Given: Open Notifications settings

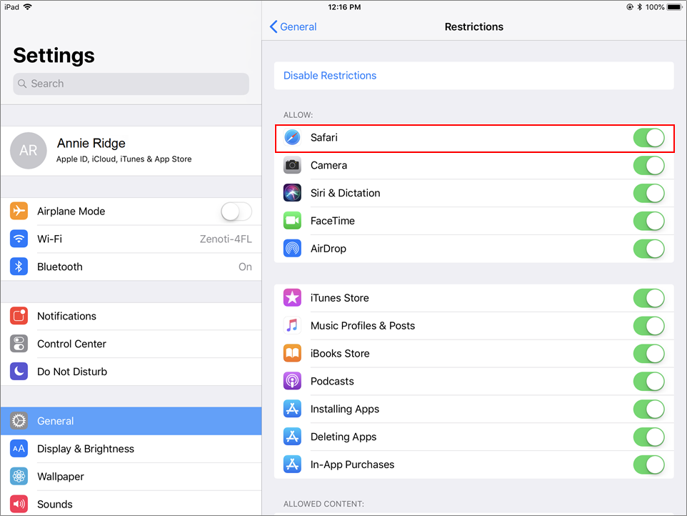Looking at the screenshot, I should point(131,316).
